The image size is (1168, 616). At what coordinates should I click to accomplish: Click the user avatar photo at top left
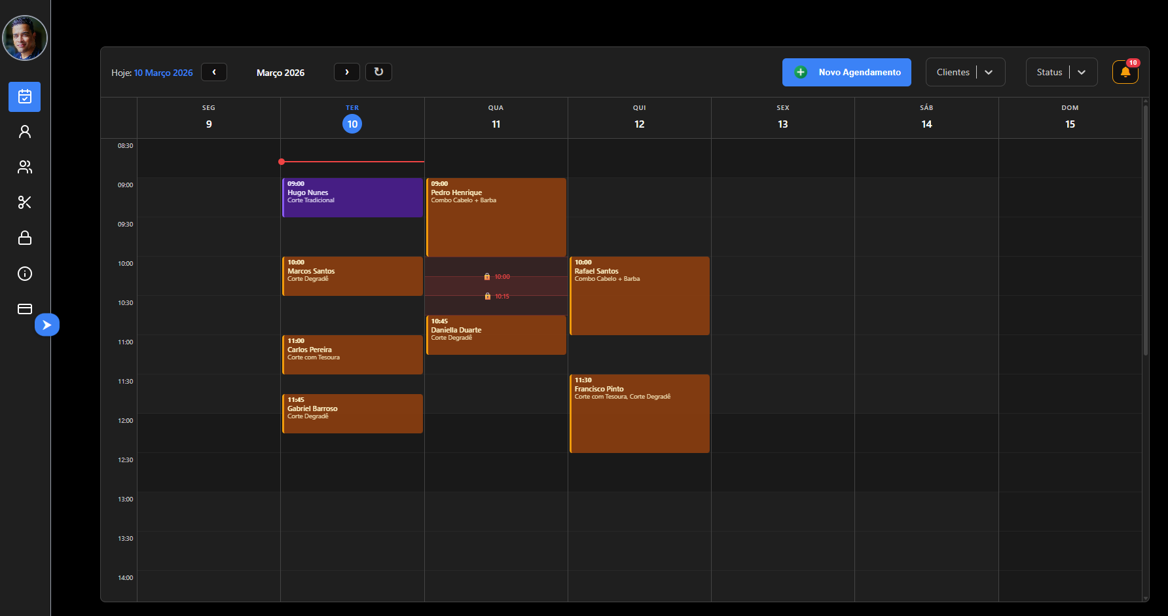coord(24,38)
